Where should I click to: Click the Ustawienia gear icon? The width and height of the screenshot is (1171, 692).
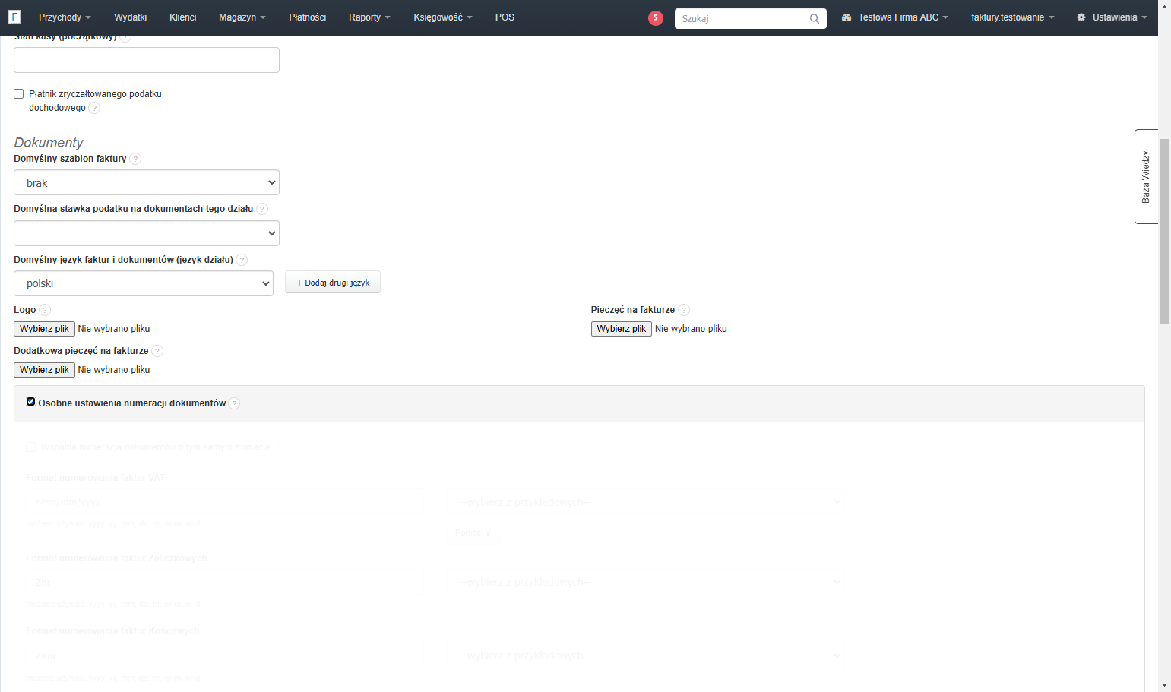[1081, 17]
